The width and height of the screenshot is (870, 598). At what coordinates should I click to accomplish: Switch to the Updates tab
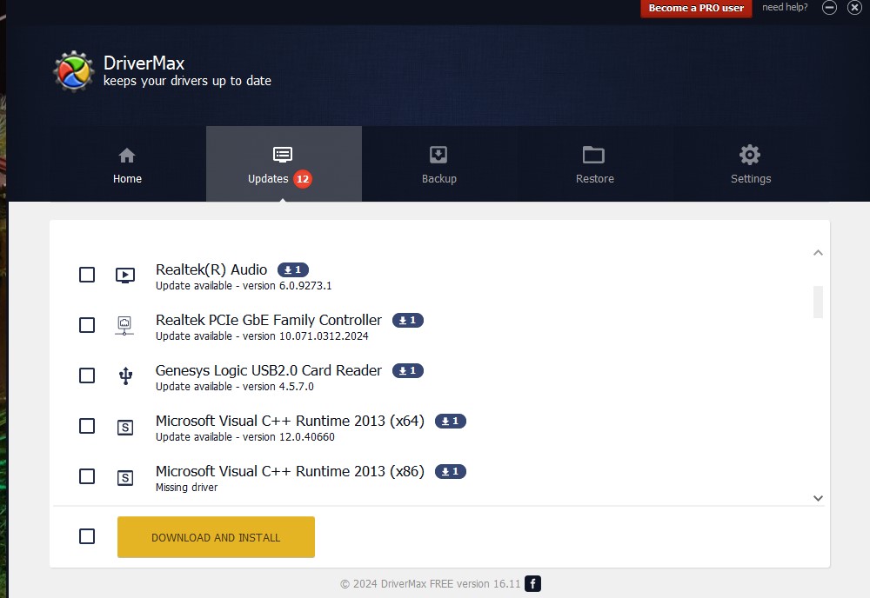click(284, 164)
